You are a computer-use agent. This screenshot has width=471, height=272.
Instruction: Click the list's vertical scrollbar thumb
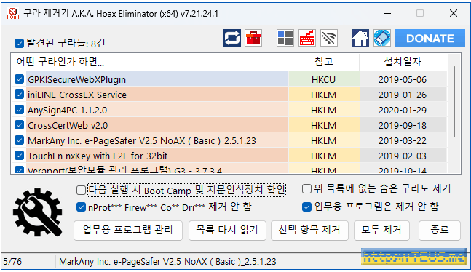(x=454, y=102)
